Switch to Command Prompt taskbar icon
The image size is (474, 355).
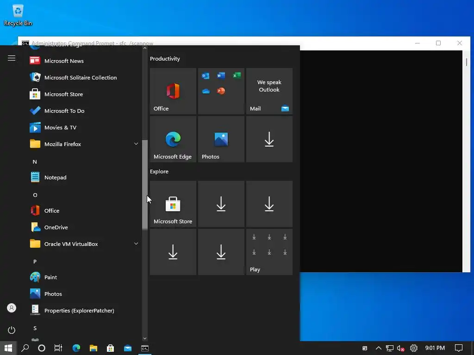point(145,348)
